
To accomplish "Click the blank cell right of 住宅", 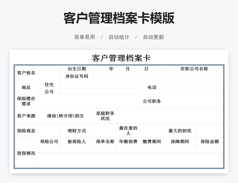I will click(100, 84).
